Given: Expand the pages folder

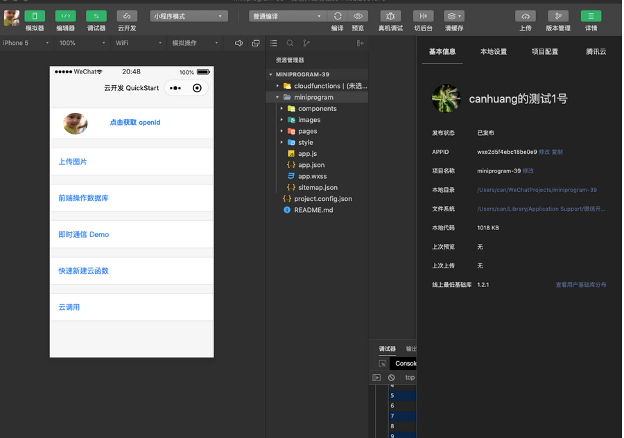Looking at the screenshot, I should tap(317, 131).
